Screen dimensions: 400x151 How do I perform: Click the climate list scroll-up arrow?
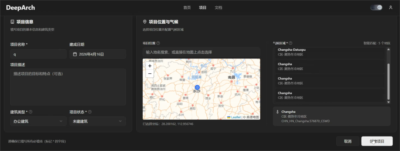pos(389,50)
